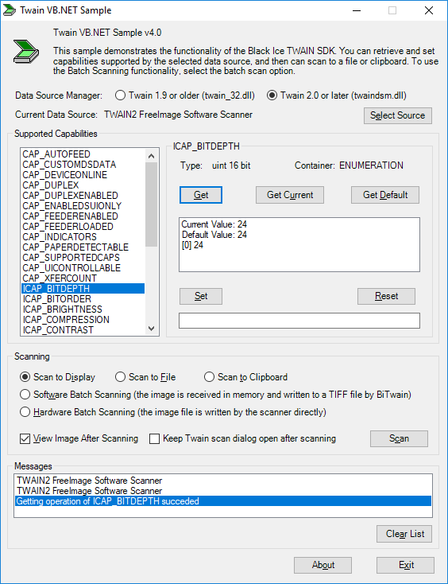
Task: Select Twain 1.9 or older radio option
Action: point(185,95)
